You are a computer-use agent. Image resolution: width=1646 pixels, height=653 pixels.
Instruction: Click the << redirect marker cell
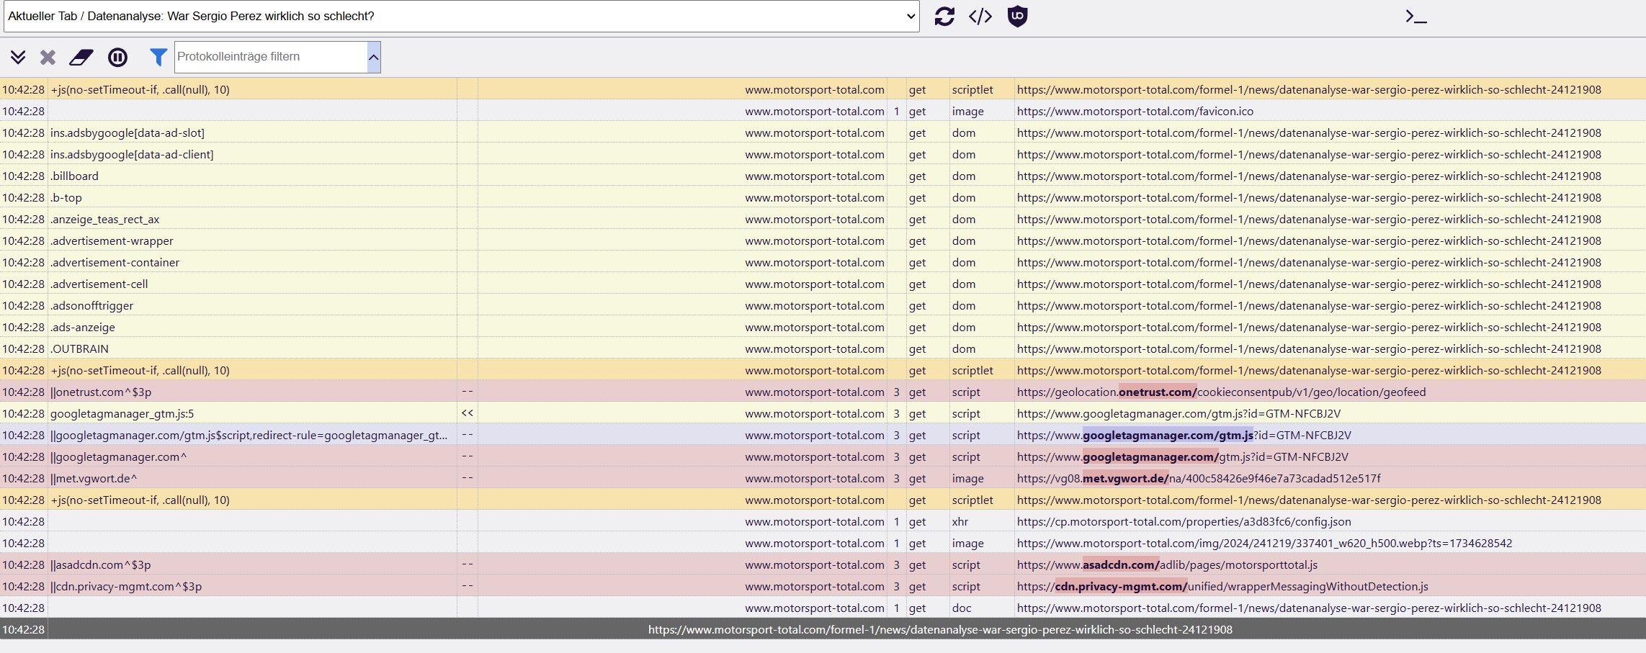pos(468,413)
